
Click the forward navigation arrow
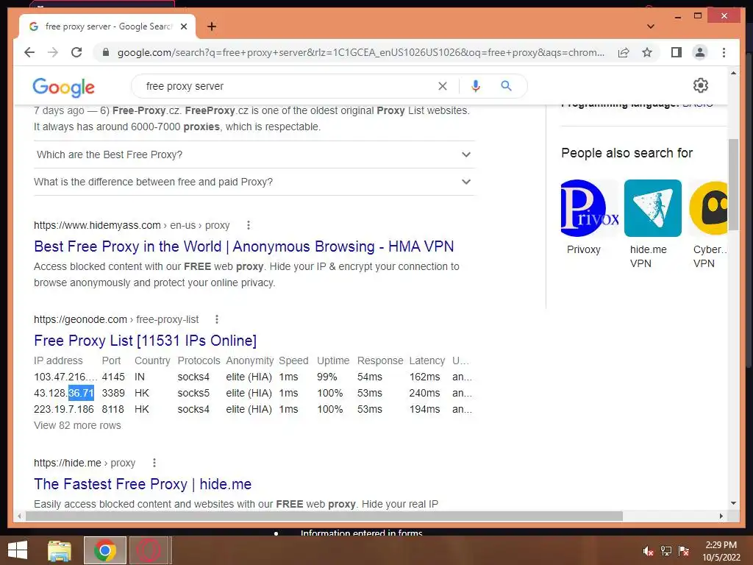click(x=53, y=52)
